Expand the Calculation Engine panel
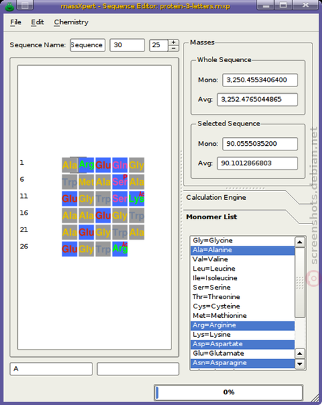322x405 pixels. pyautogui.click(x=216, y=198)
